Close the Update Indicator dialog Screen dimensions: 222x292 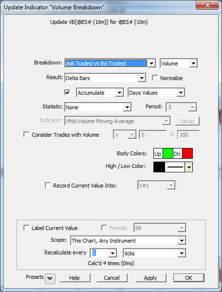[x=207, y=5]
